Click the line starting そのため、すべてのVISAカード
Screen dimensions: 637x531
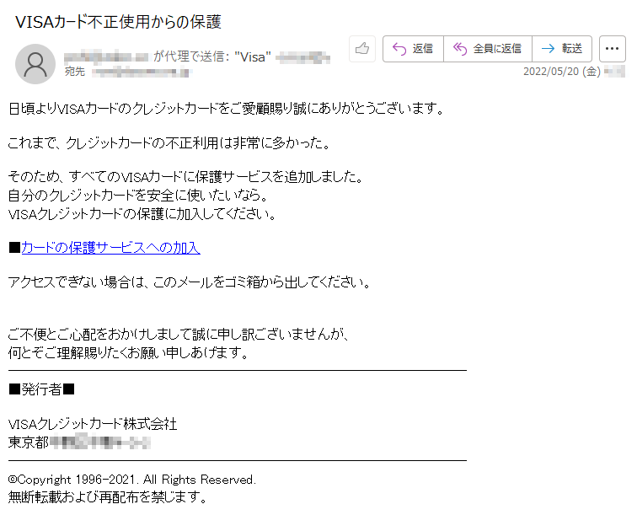(x=186, y=177)
